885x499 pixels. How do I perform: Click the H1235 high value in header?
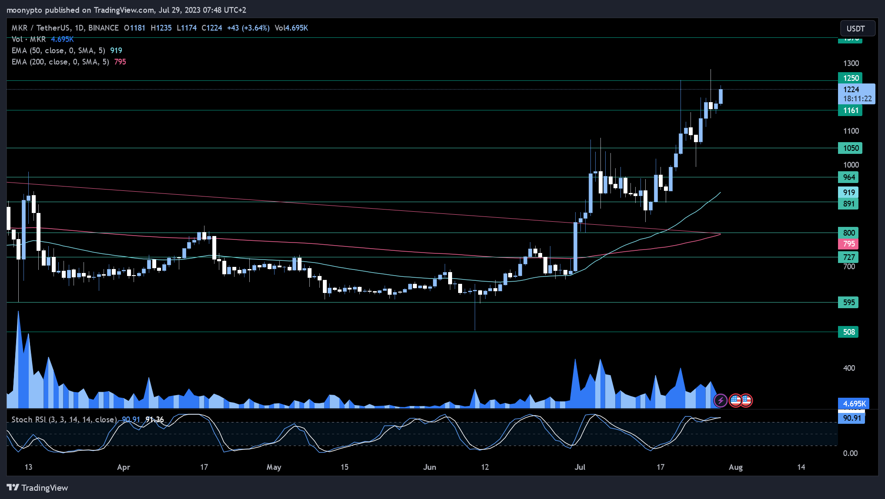161,28
